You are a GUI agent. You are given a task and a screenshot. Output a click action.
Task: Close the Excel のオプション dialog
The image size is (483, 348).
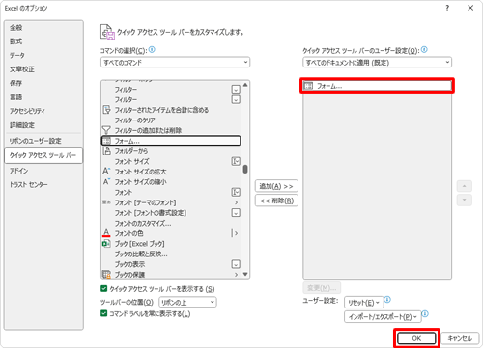[470, 8]
